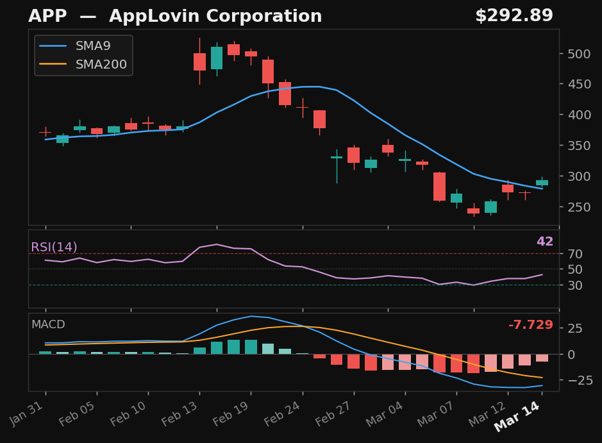602x443 pixels.
Task: Click the 500 price axis label
Action: [580, 54]
